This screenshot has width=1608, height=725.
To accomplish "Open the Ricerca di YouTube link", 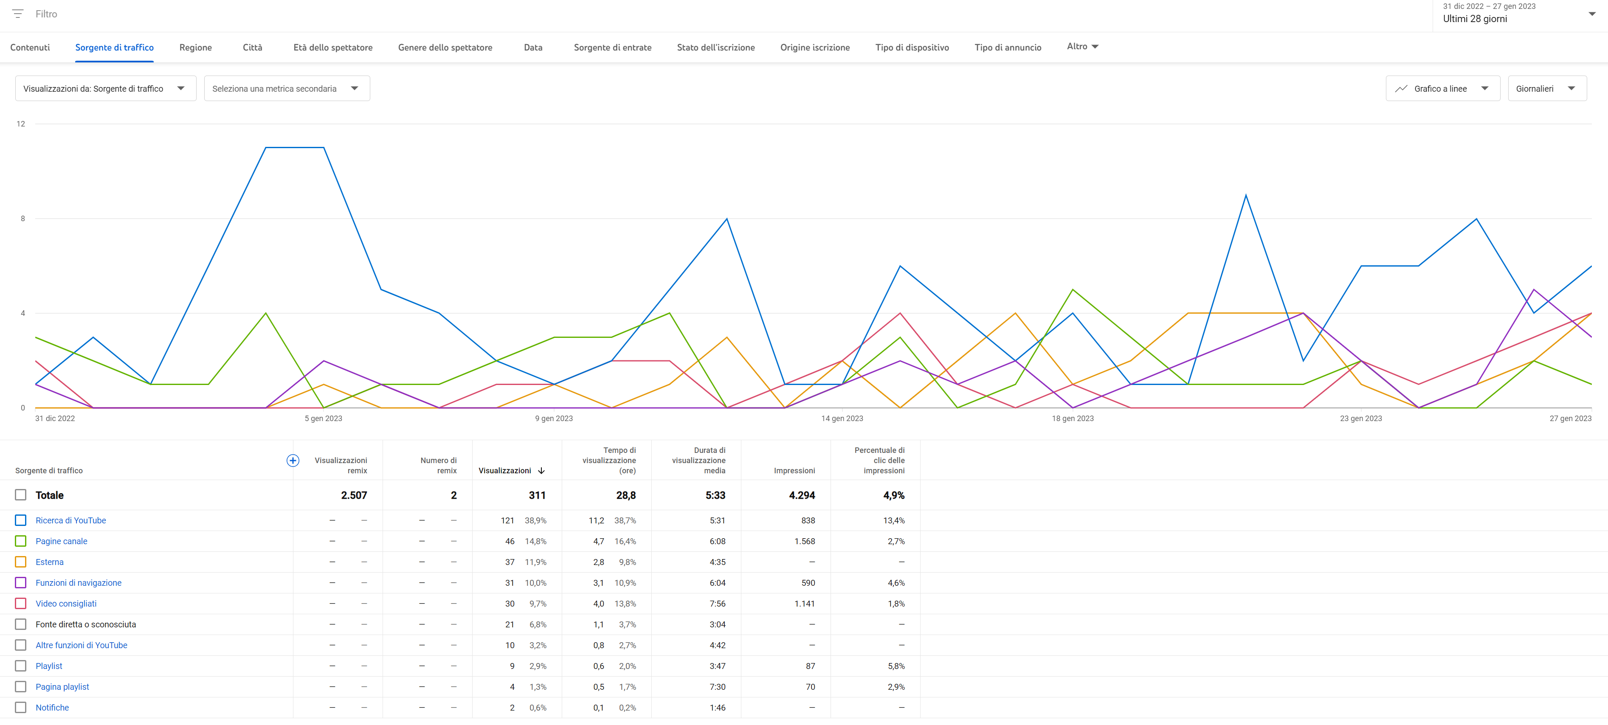I will pos(70,520).
